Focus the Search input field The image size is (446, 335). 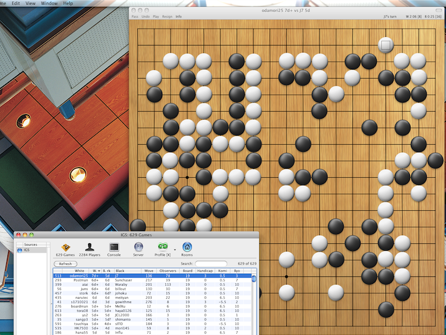pos(211,264)
